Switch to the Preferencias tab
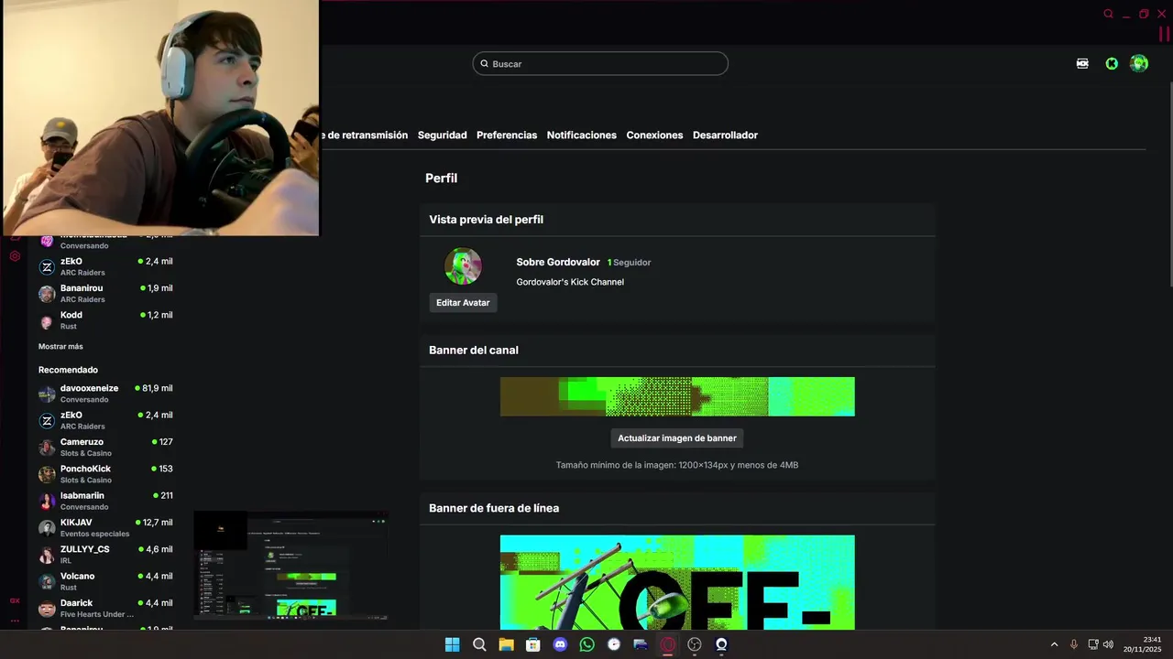 507,135
